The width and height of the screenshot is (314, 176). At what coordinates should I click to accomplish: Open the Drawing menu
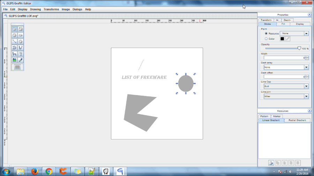coord(36,9)
